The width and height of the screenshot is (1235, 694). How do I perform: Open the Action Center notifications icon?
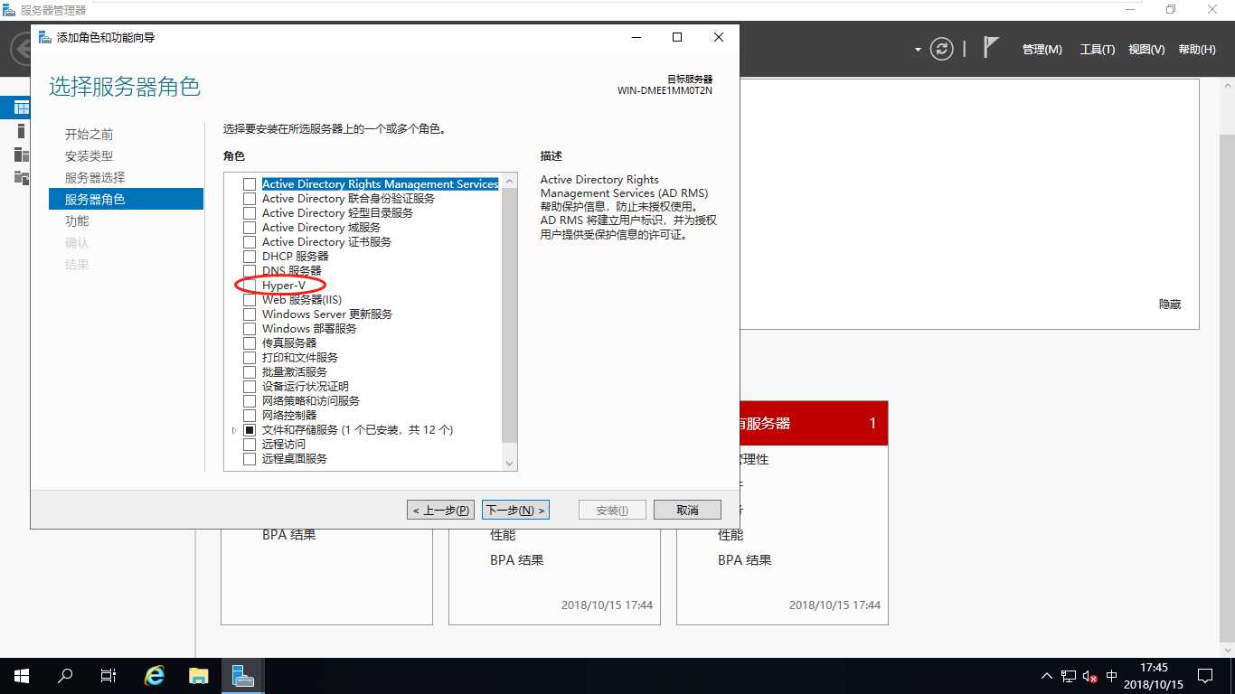pyautogui.click(x=1205, y=676)
